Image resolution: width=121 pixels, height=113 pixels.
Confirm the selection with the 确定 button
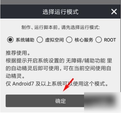click(61, 101)
